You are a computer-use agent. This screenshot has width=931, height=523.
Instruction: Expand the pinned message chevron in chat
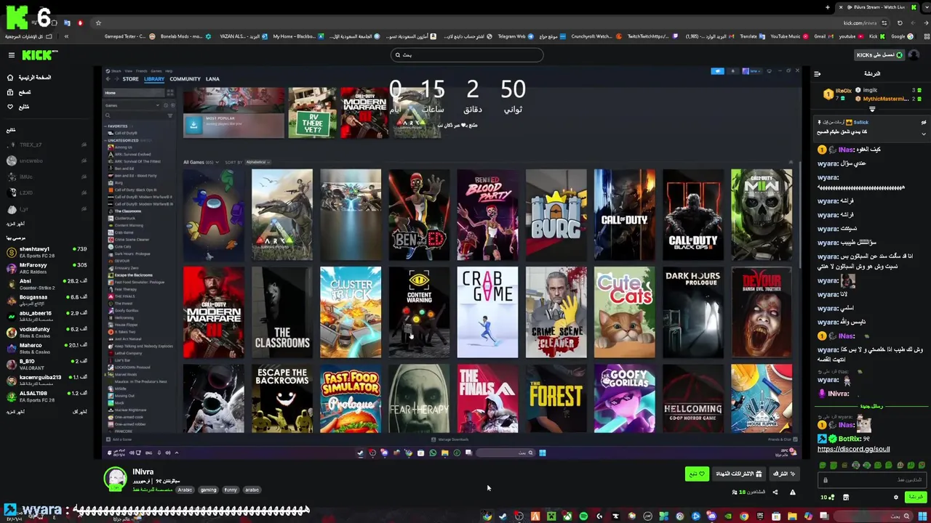coord(924,133)
